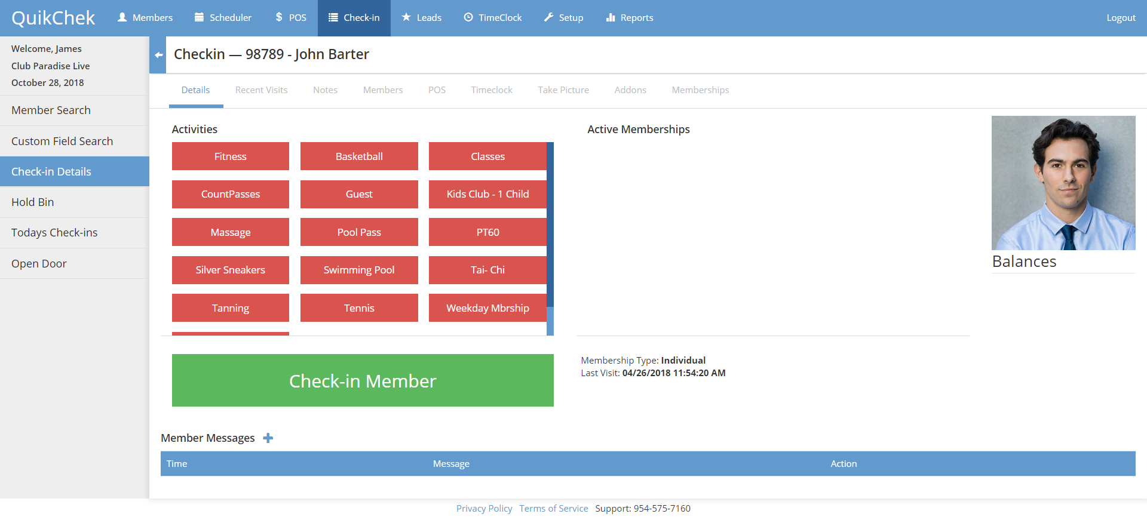Screen dimensions: 1147x526
Task: Add a member message with plus icon
Action: (x=268, y=438)
